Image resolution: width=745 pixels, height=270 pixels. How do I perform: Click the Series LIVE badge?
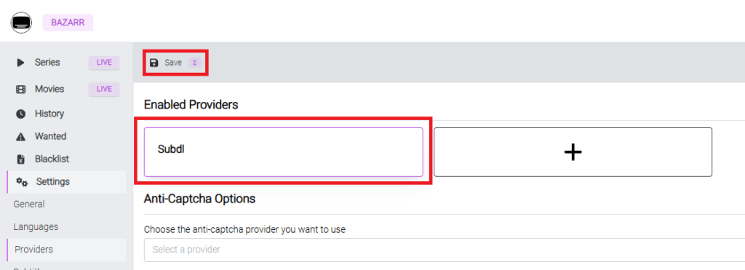coord(104,63)
